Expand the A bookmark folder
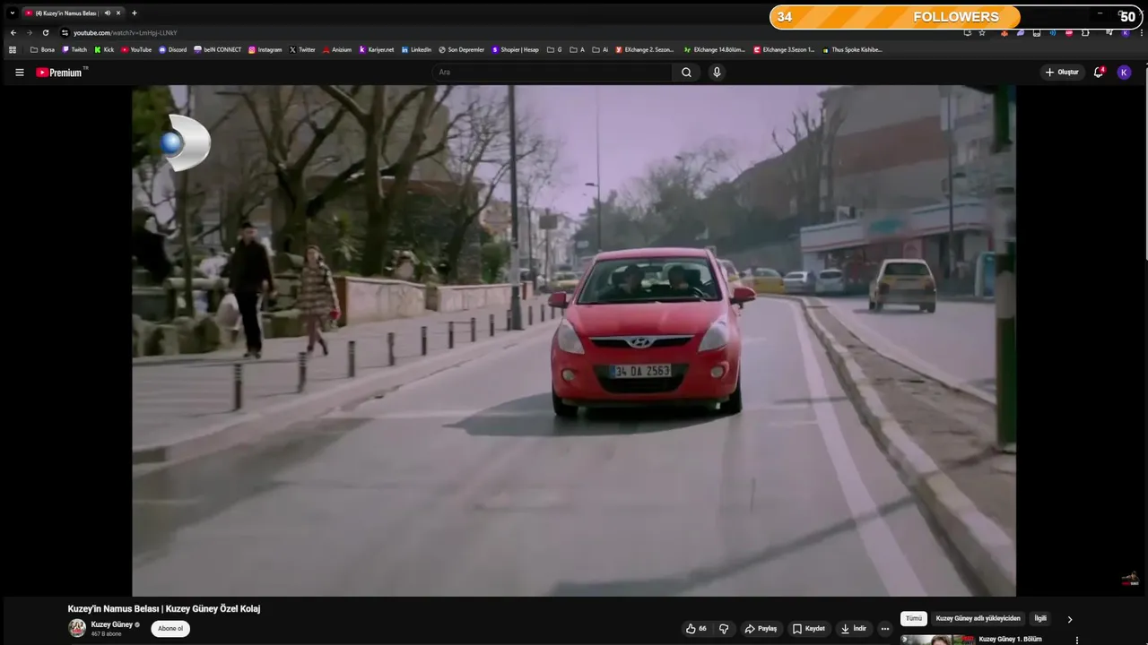This screenshot has width=1148, height=645. coord(577,50)
